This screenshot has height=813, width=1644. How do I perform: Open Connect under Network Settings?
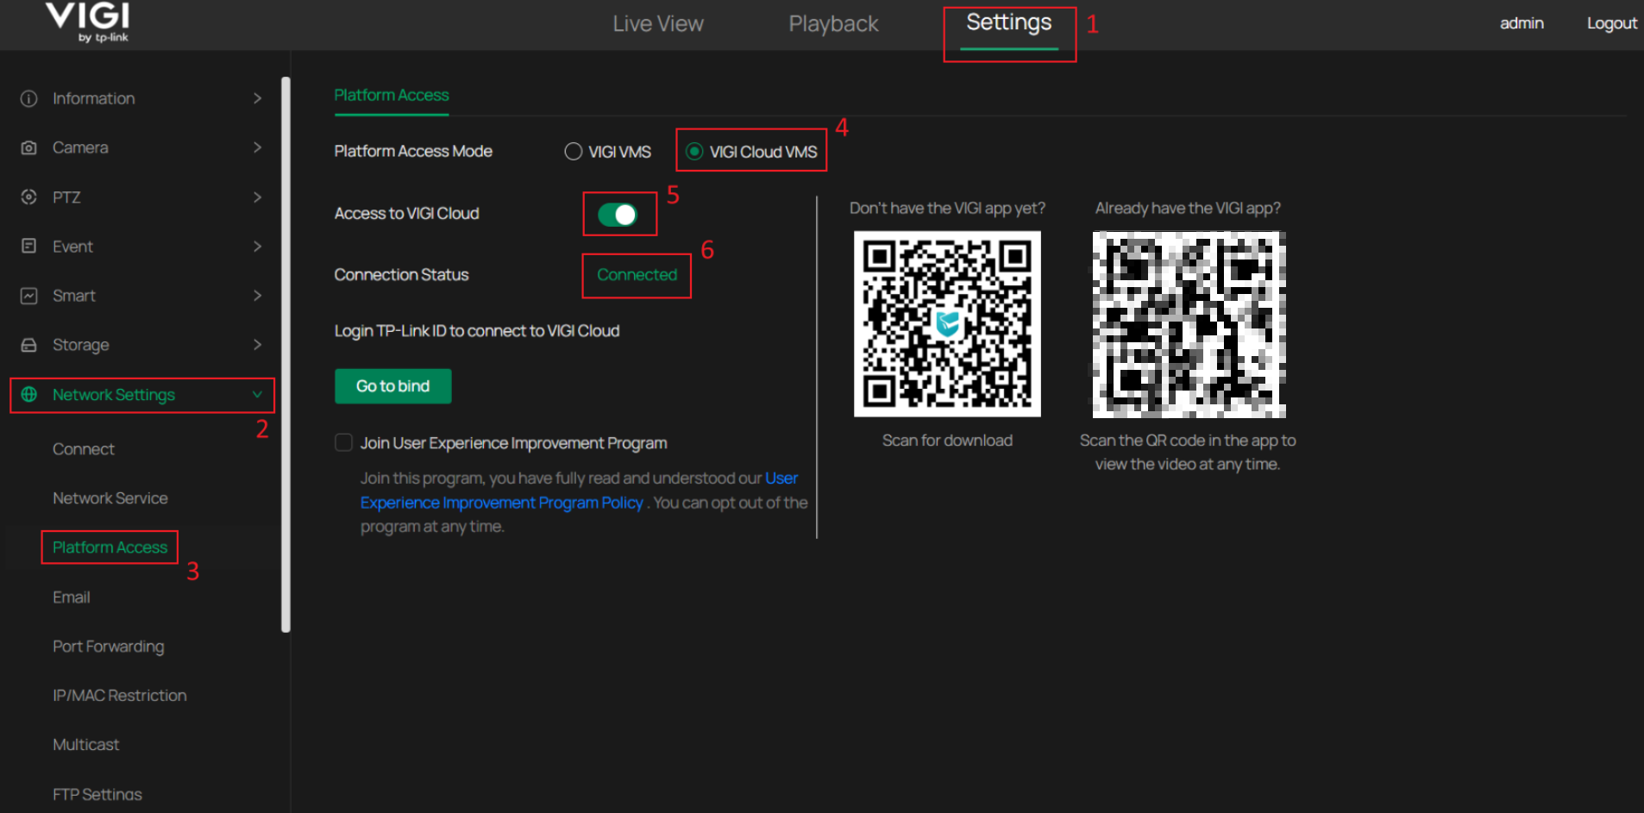(x=84, y=449)
